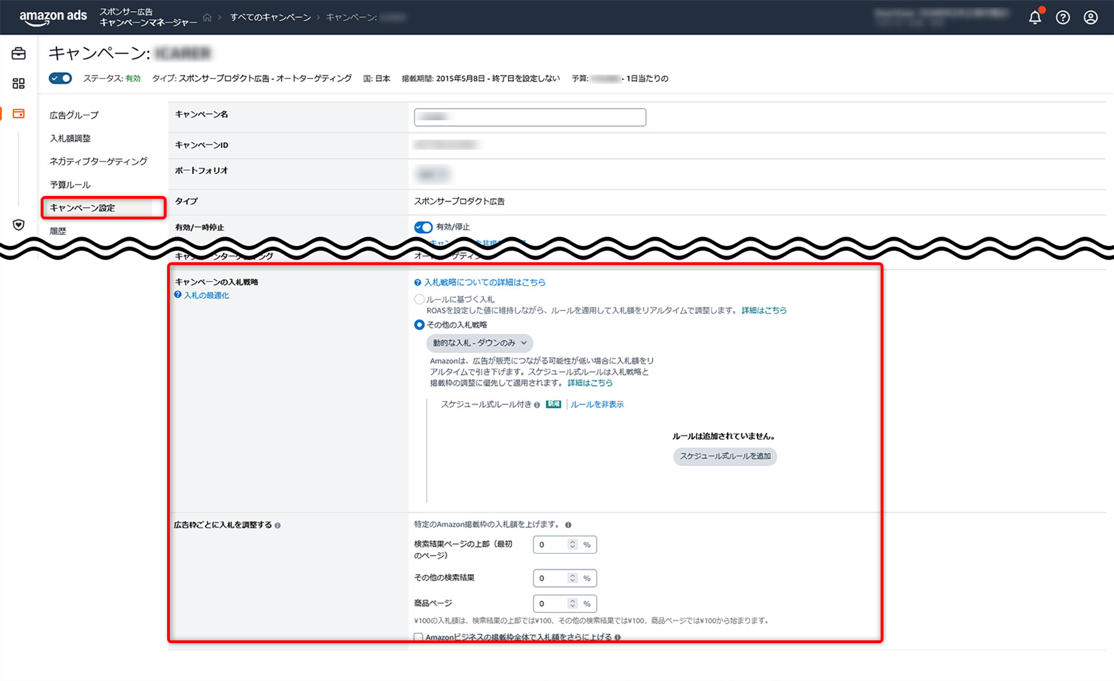
Task: Click help icon before 入札戦略についての詳細
Action: (x=418, y=282)
